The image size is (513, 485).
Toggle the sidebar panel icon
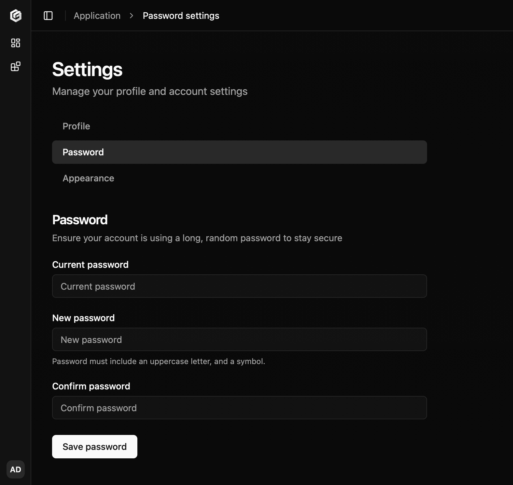48,16
